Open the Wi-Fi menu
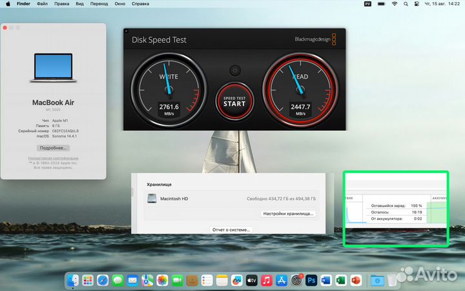This screenshot has height=291, width=465. pyautogui.click(x=395, y=4)
